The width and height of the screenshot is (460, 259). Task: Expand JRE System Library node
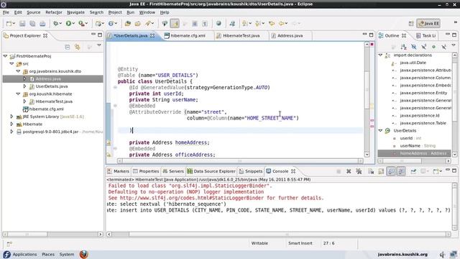click(11, 117)
